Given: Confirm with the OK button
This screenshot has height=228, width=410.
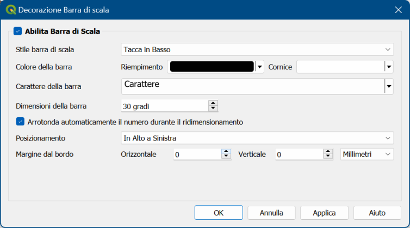Looking at the screenshot, I should (x=219, y=213).
